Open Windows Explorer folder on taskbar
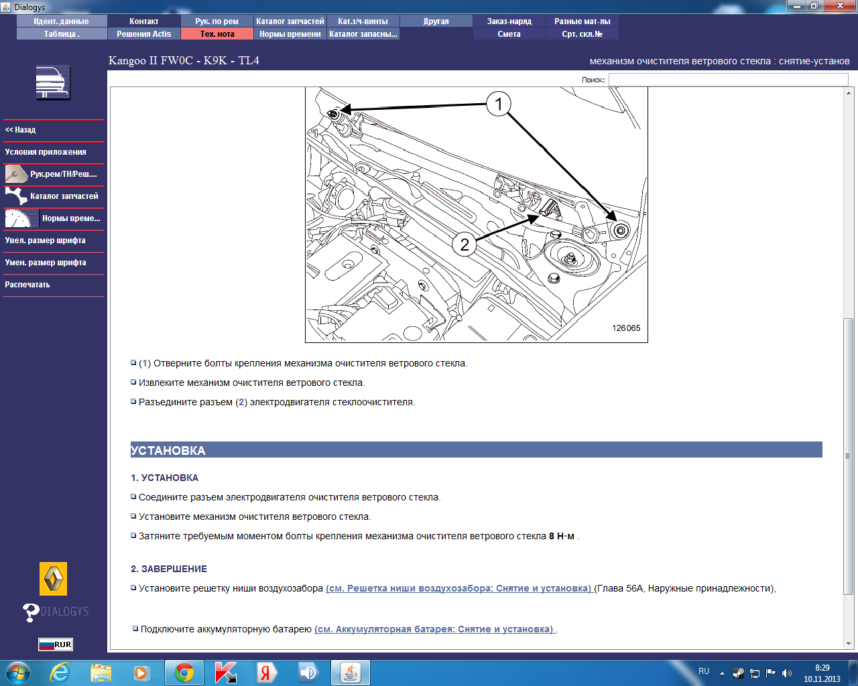This screenshot has width=858, height=686. 101,673
